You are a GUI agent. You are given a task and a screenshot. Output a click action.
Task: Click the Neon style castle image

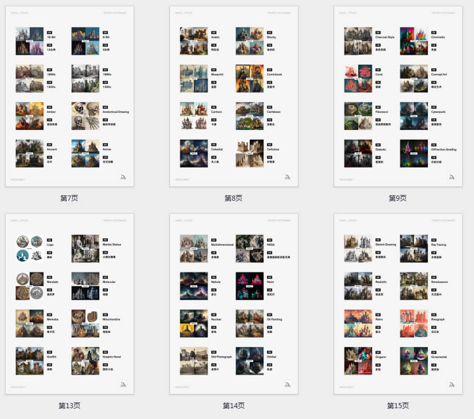[249, 286]
